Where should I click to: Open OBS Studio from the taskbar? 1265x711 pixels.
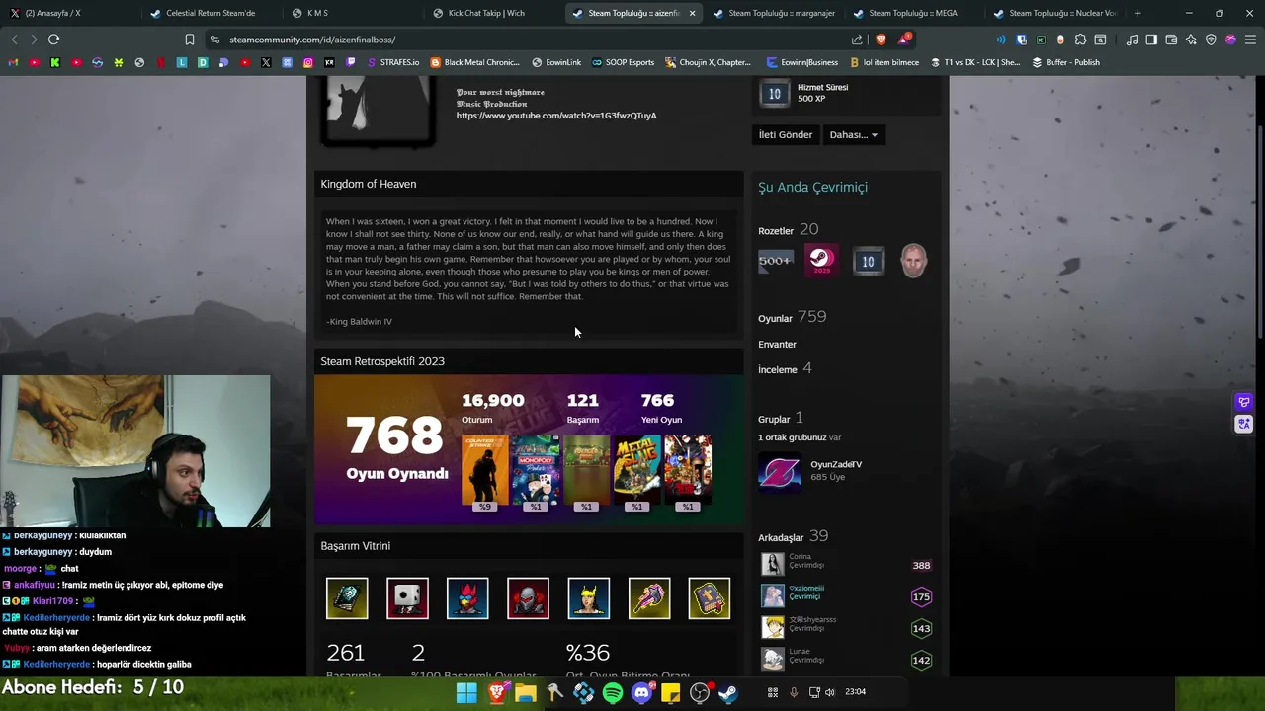coord(700,693)
